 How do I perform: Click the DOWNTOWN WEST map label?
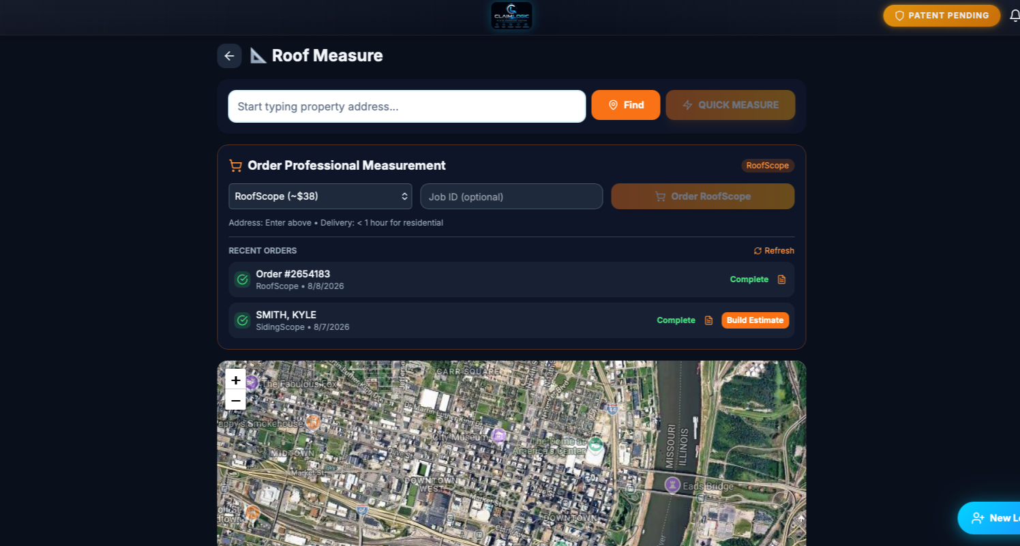point(430,485)
